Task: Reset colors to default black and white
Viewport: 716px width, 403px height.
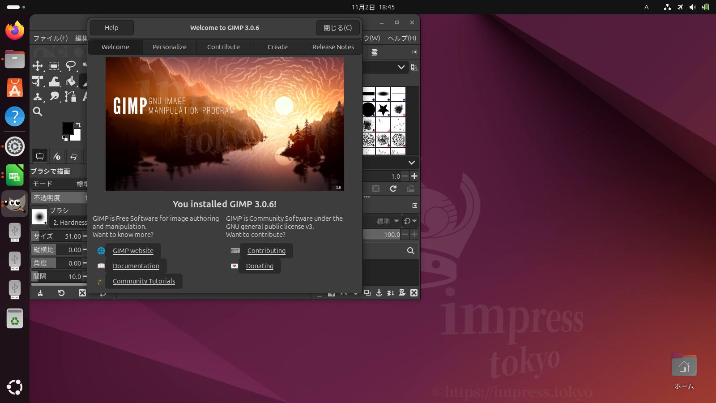Action: (65, 138)
